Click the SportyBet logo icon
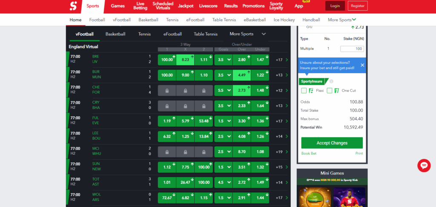This screenshot has height=207, width=436. pos(73,6)
